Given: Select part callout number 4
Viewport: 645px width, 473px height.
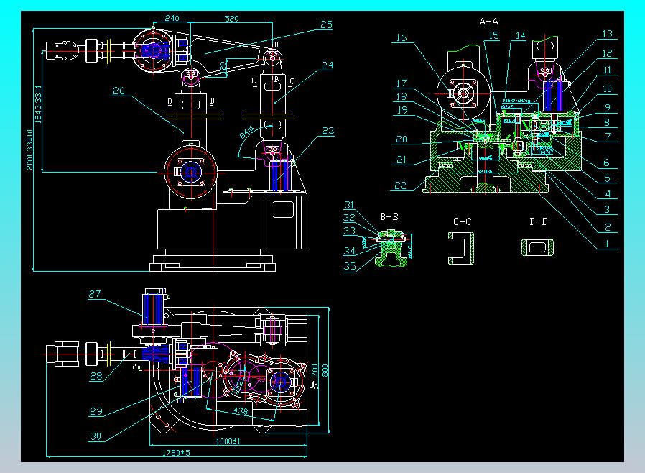Looking at the screenshot, I should (x=608, y=194).
